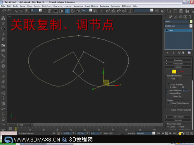The image size is (194, 145).
Task: Open the Material Editor icon
Action: tap(187, 11)
